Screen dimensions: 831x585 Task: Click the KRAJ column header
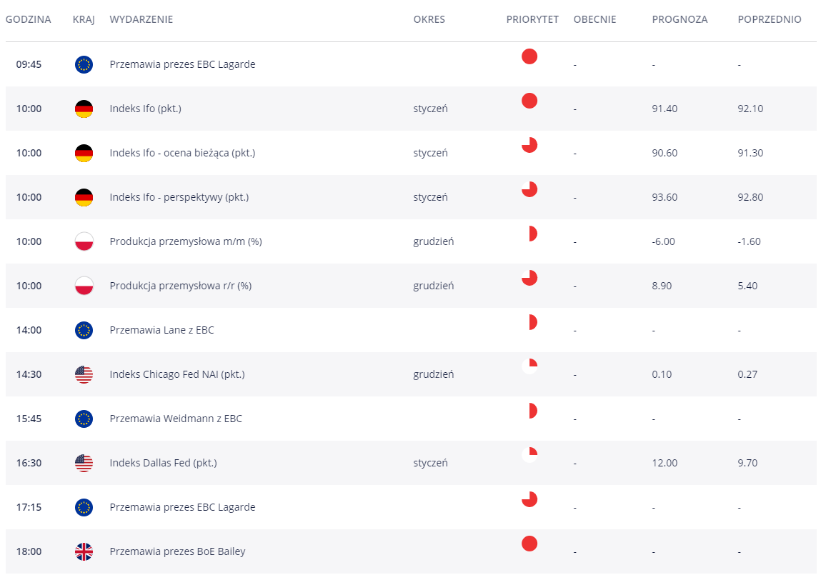click(84, 19)
